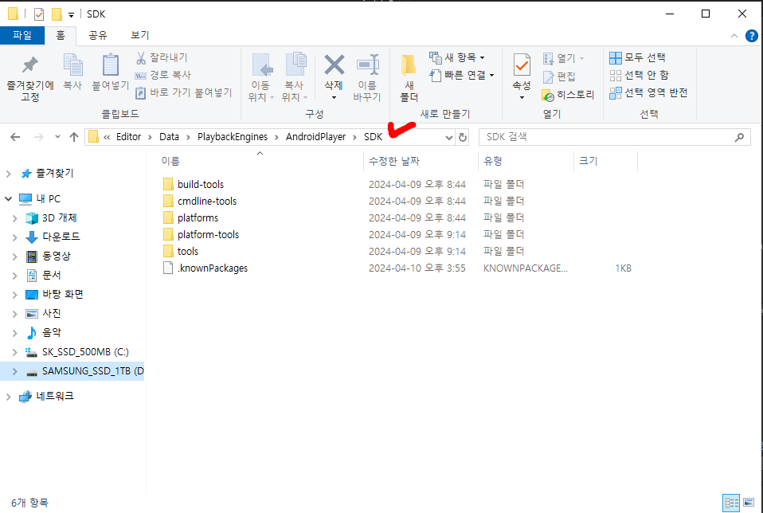Viewport: 763px width, 513px height.
Task: Select the tools folder
Action: pyautogui.click(x=188, y=251)
